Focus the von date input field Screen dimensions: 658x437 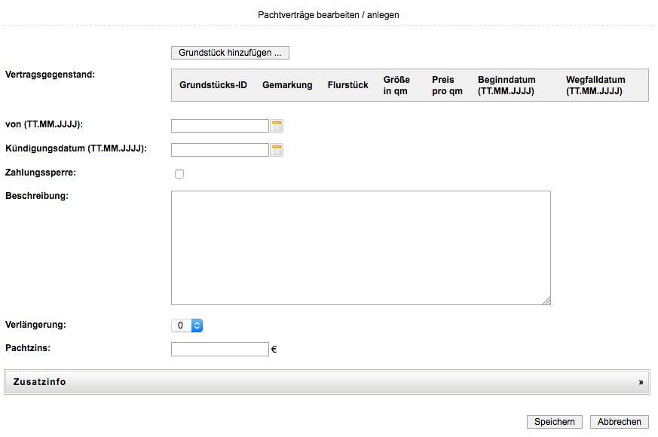coord(219,126)
